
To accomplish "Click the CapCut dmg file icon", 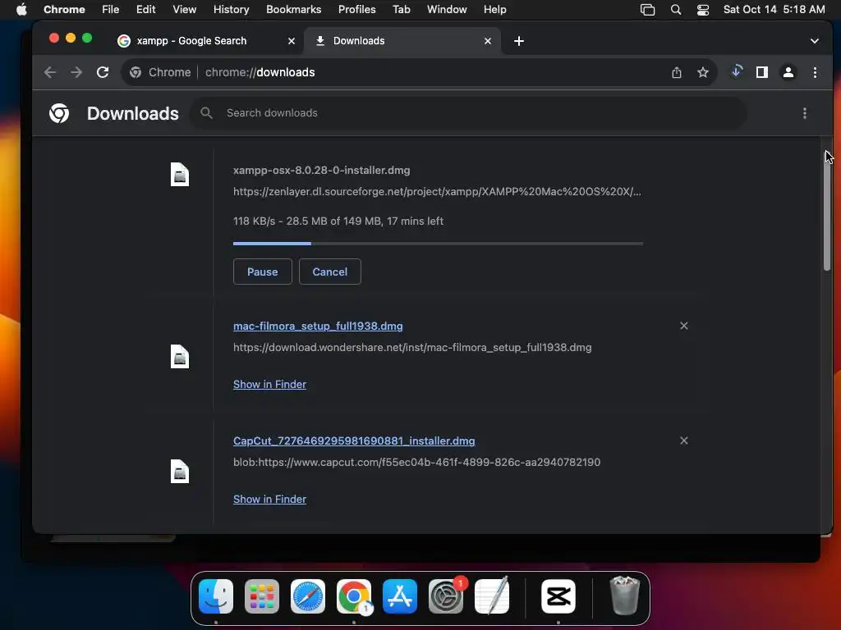I will point(180,472).
